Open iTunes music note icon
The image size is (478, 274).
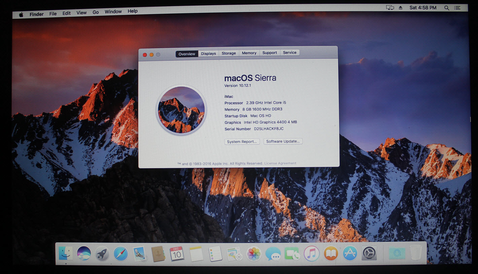(312, 254)
